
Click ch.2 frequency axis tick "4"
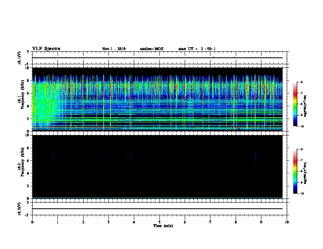[x=29, y=173]
